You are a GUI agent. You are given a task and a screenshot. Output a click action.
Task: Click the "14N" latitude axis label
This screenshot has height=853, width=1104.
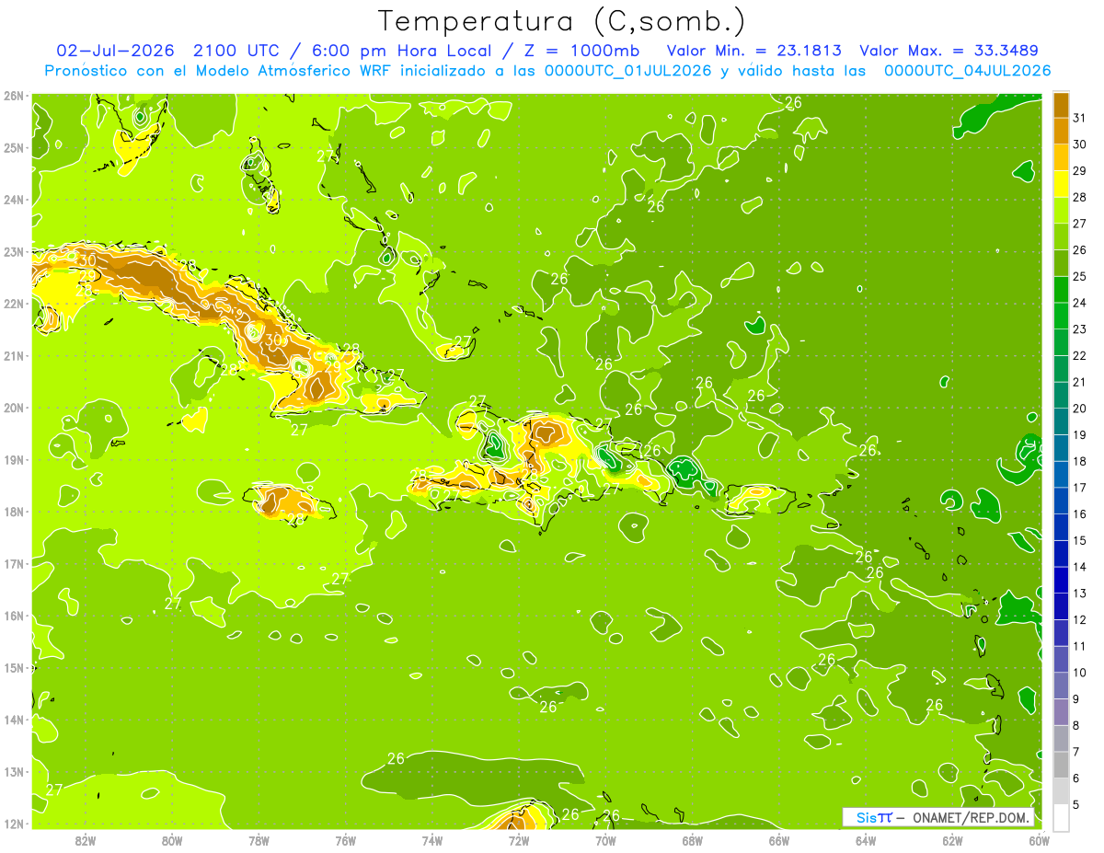(14, 720)
